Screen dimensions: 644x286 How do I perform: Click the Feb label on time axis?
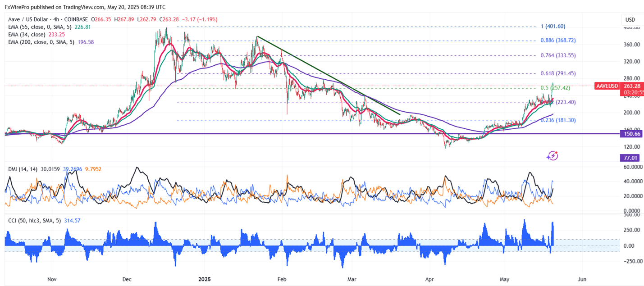(x=282, y=280)
